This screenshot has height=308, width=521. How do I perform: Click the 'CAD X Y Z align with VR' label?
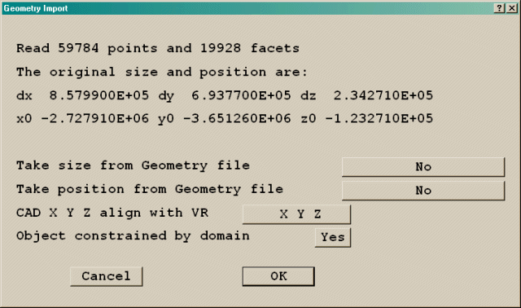(x=112, y=213)
